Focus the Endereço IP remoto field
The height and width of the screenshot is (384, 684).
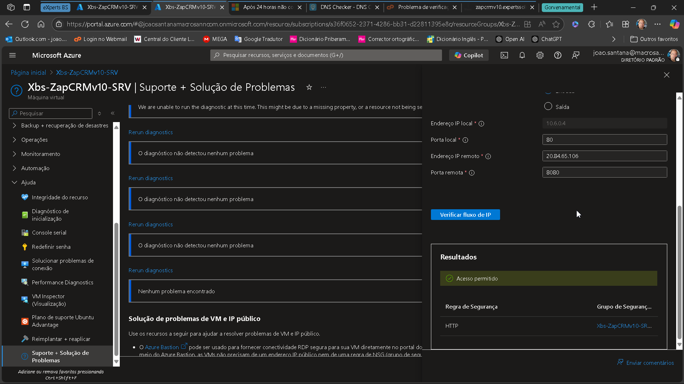605,156
